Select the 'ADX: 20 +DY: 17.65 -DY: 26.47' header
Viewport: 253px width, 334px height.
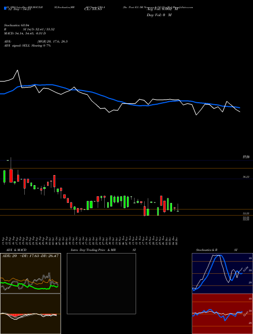pyautogui.click(x=30, y=256)
